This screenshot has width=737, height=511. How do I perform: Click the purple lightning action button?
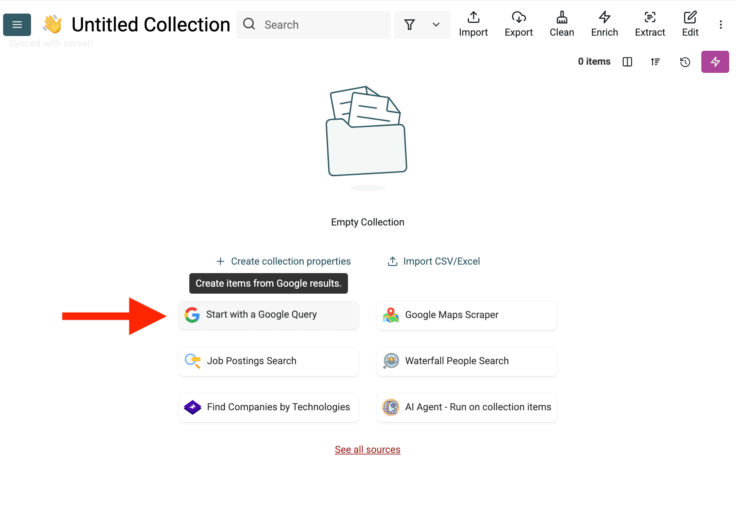coord(715,62)
